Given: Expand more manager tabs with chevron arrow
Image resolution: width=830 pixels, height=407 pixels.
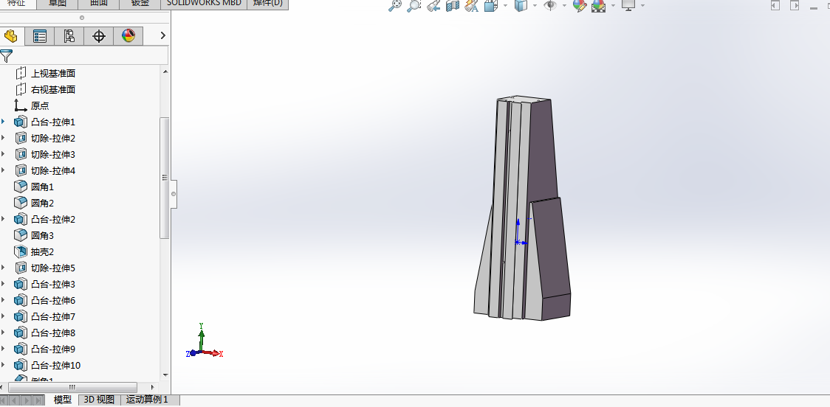Looking at the screenshot, I should pyautogui.click(x=162, y=35).
